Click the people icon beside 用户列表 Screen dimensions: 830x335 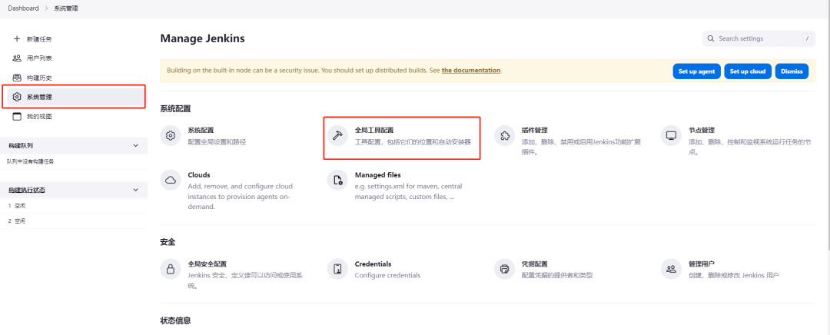(17, 58)
